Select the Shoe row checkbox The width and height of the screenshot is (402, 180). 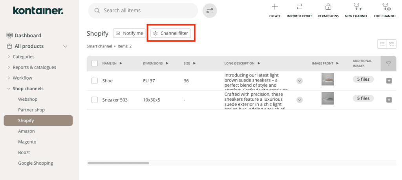(x=94, y=81)
